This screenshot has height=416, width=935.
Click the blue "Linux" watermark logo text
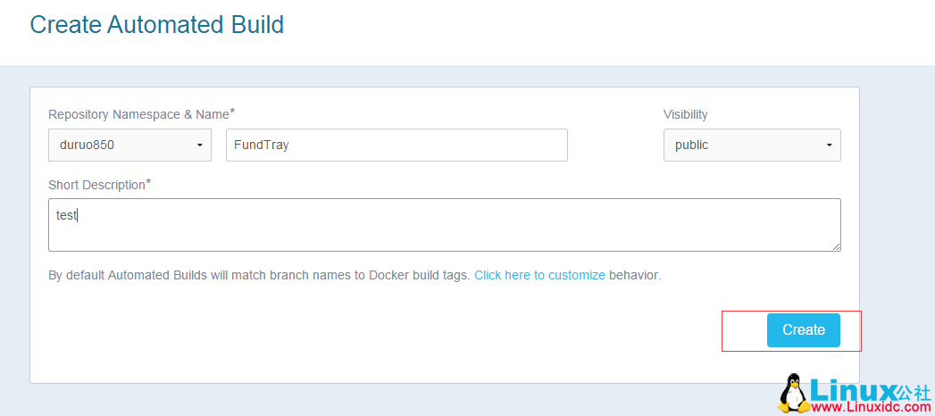[851, 389]
